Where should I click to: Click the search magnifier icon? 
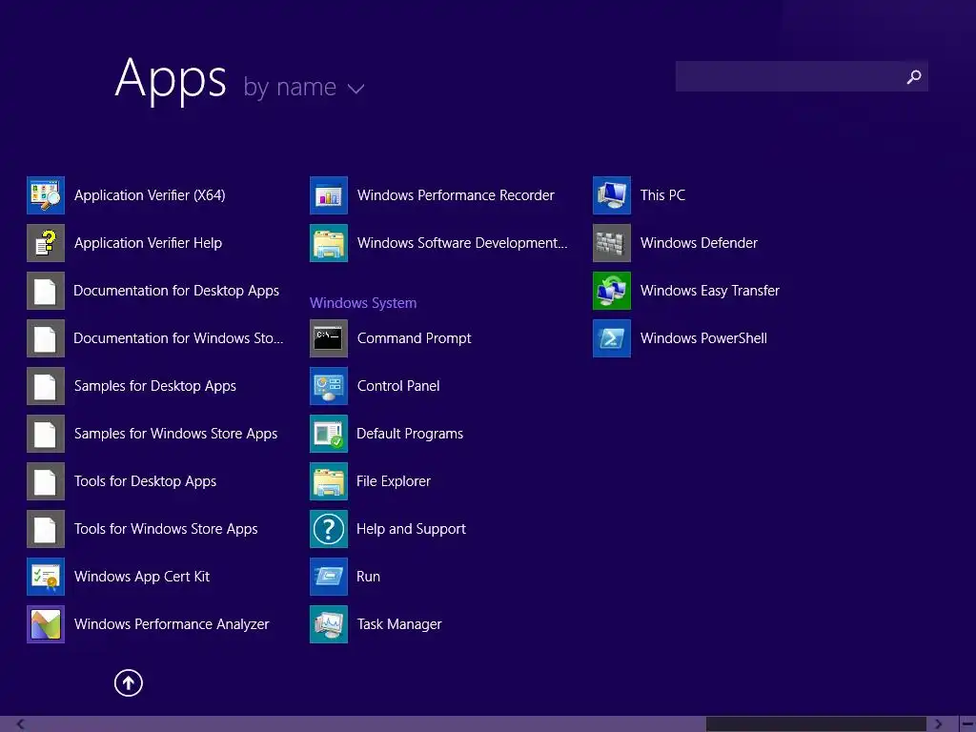click(x=914, y=76)
